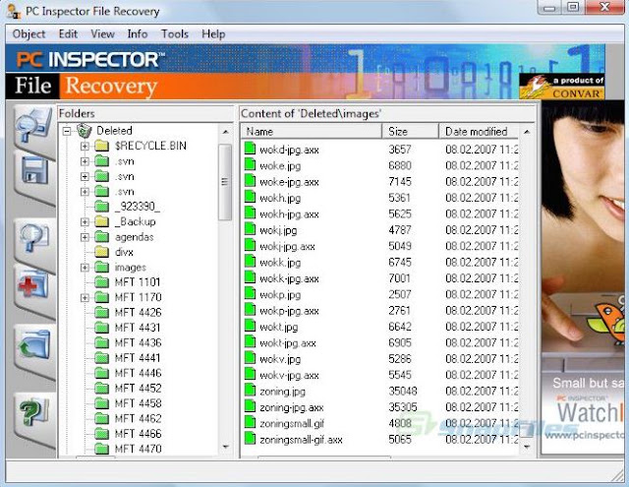Expand the first .svn folder node

[x=85, y=161]
